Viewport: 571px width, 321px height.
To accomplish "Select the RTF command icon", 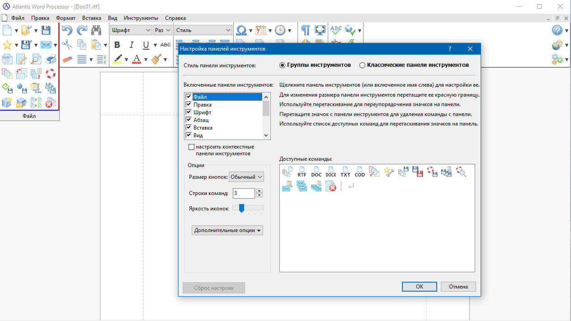I will click(302, 172).
